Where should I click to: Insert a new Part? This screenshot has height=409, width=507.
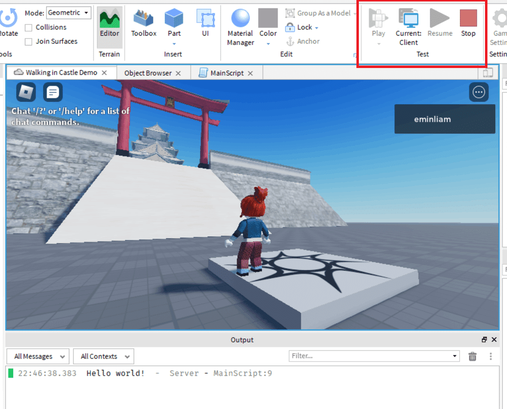174,23
